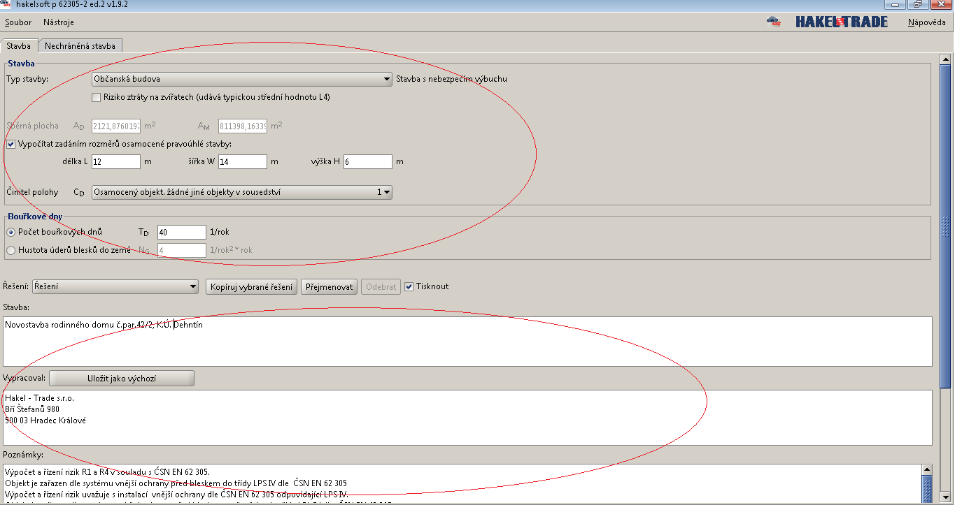Click the small Hakelsoft logo icon
This screenshot has height=505, width=955.
[x=774, y=22]
